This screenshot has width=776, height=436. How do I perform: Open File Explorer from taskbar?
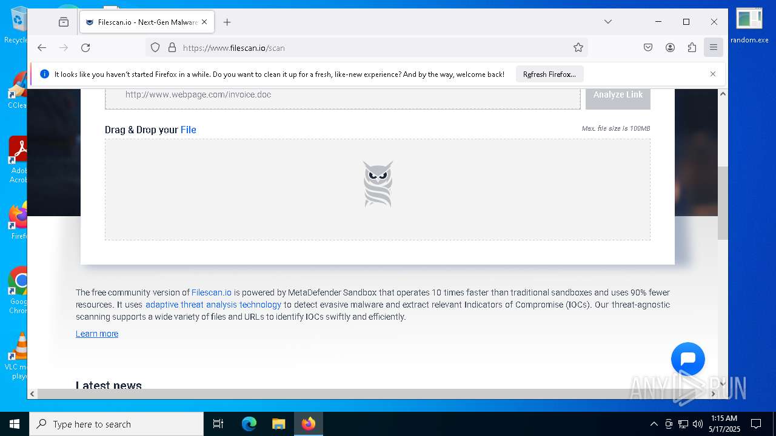pyautogui.click(x=279, y=424)
